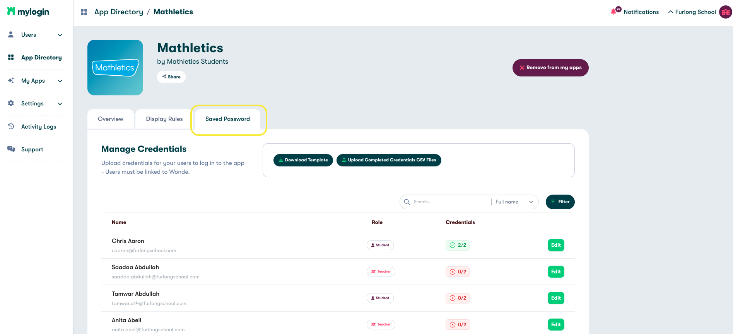Click the Support chat icon
This screenshot has height=334, width=733.
(11, 149)
